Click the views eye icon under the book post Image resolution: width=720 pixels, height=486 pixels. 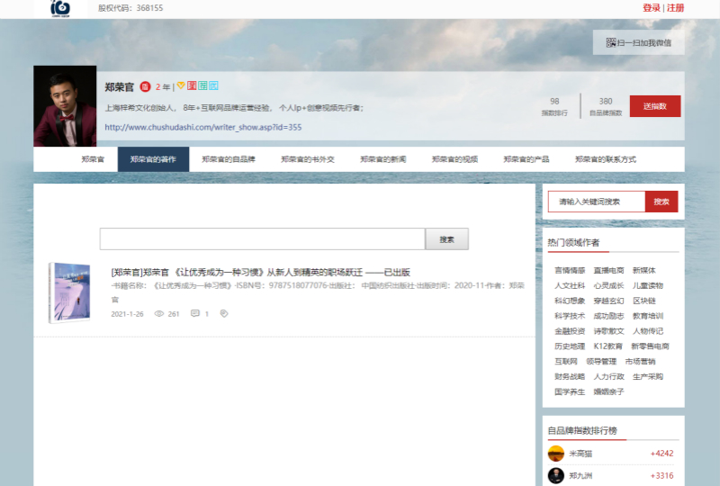(x=159, y=314)
